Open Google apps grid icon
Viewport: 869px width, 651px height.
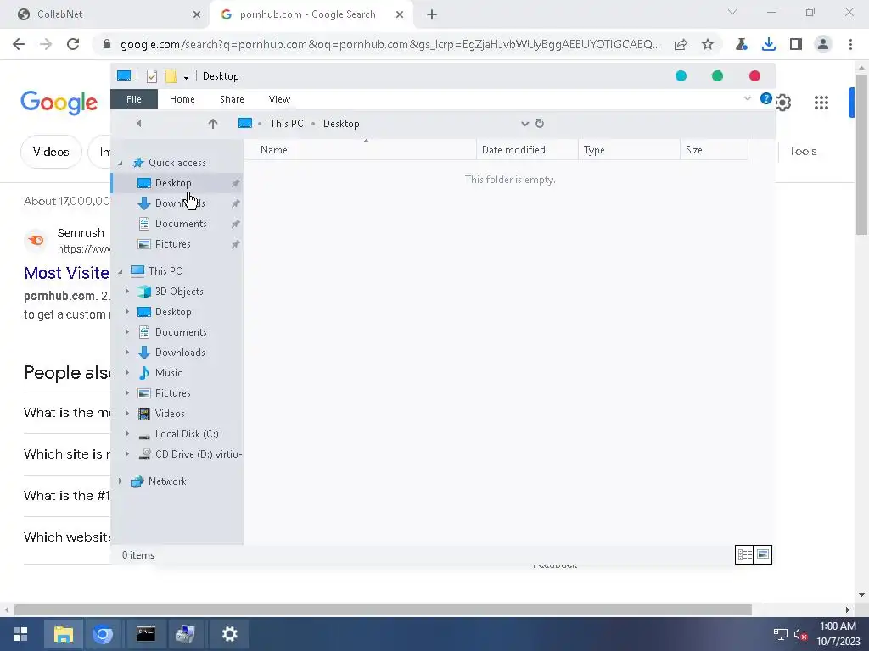pyautogui.click(x=821, y=103)
